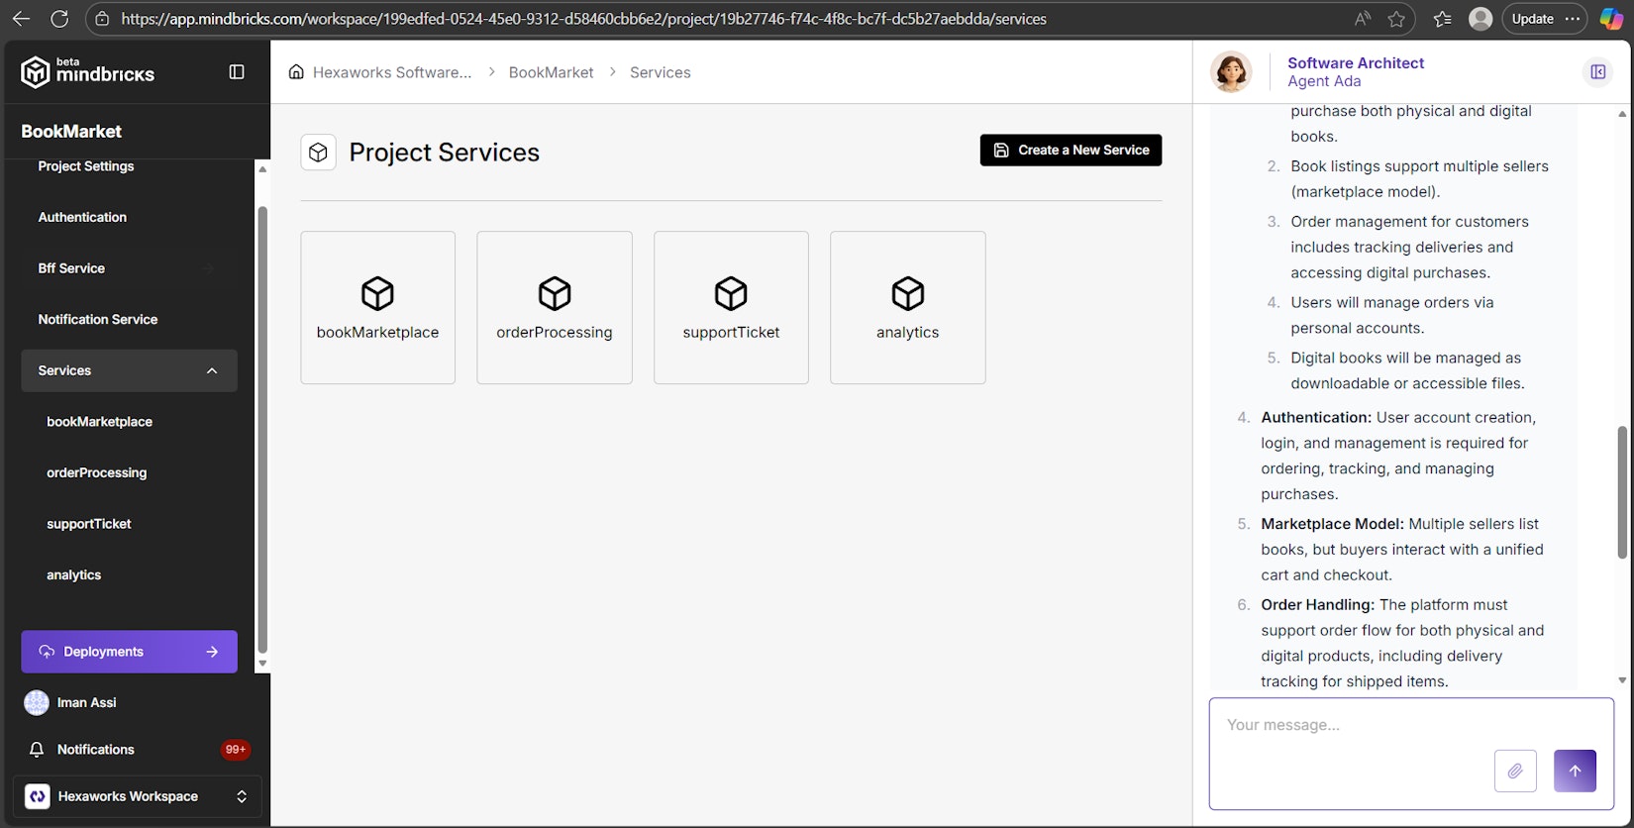Image resolution: width=1634 pixels, height=828 pixels.
Task: Open the bookMarketplace service card
Action: (x=377, y=307)
